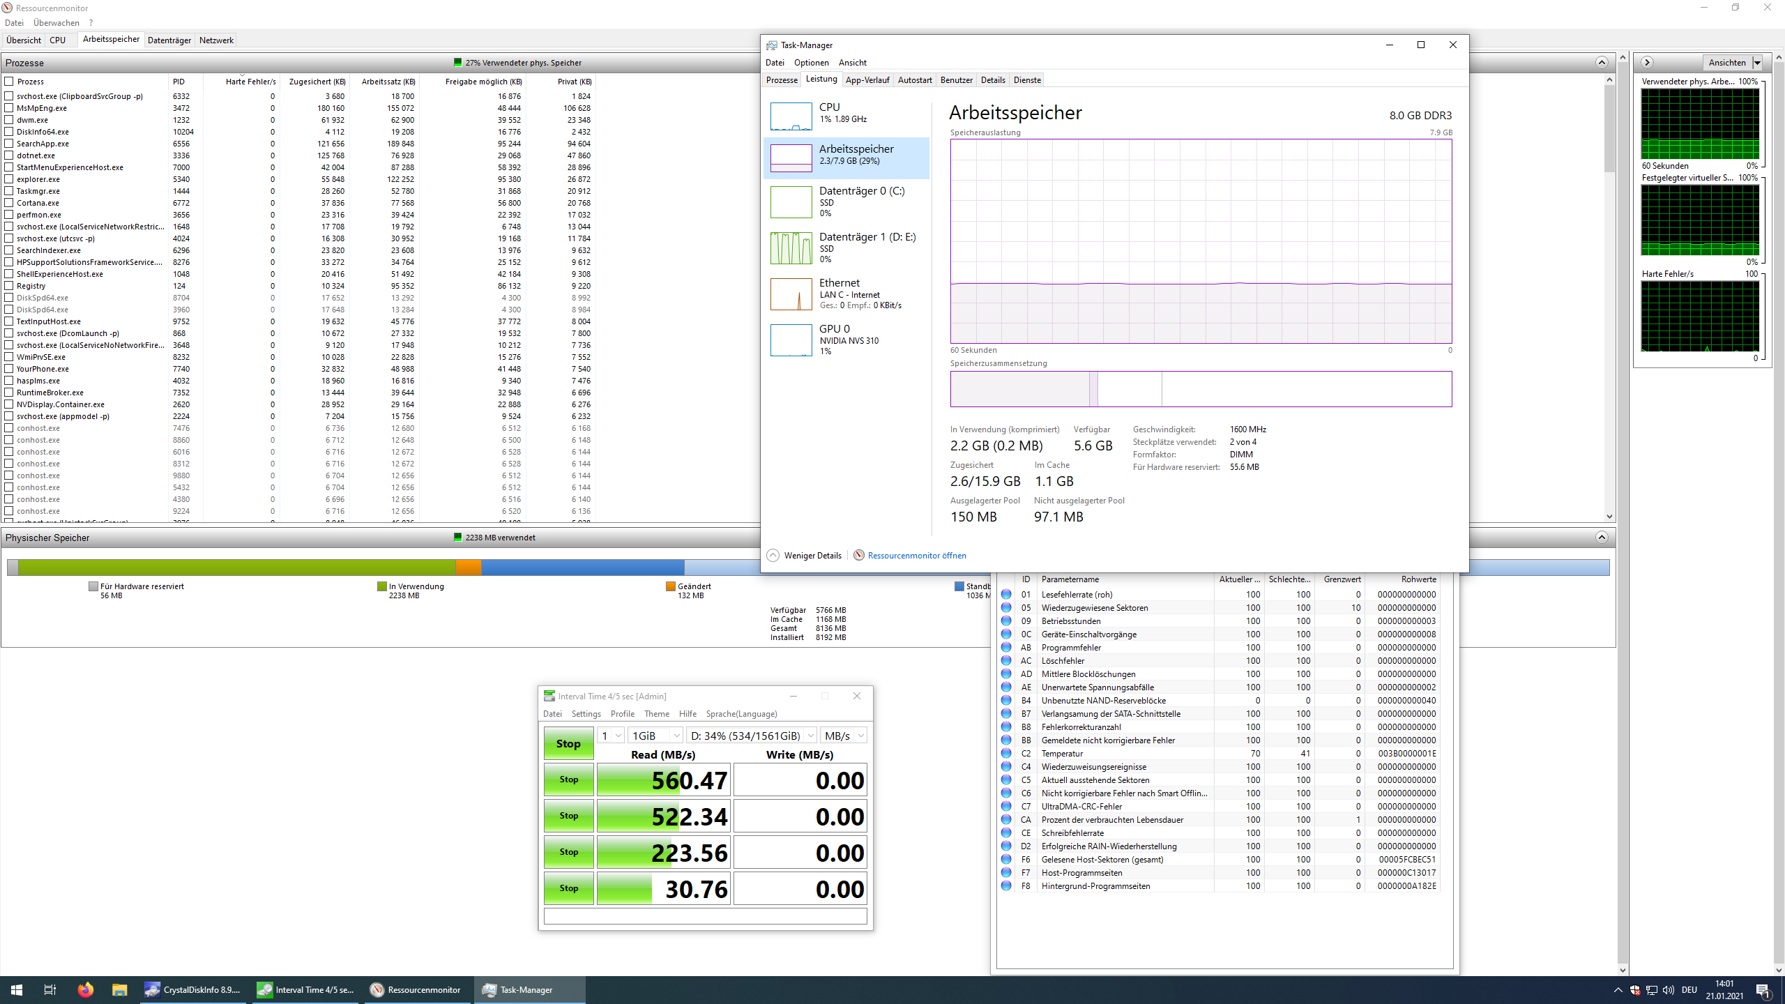Collapse the Physischer Speicher section
This screenshot has height=1004, width=1785.
tap(1602, 537)
